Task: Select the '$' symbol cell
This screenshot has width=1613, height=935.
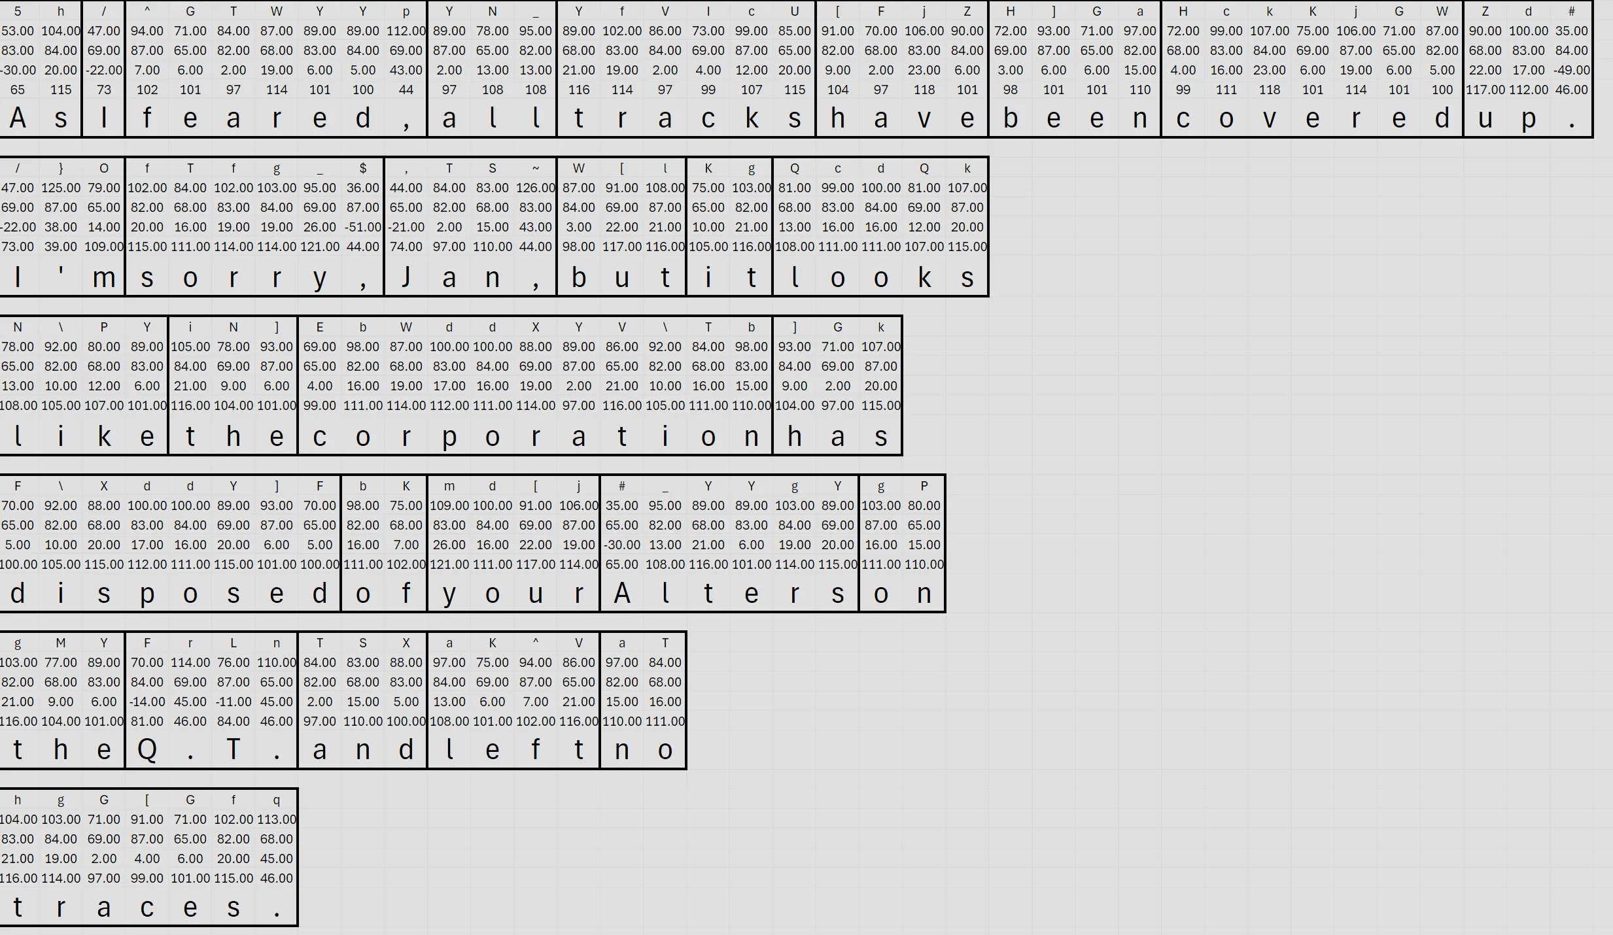Action: pyautogui.click(x=363, y=168)
